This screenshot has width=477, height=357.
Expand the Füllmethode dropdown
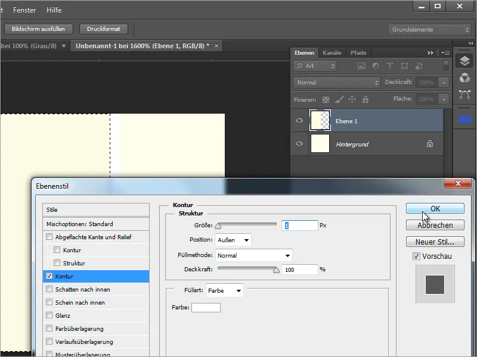[x=253, y=255]
